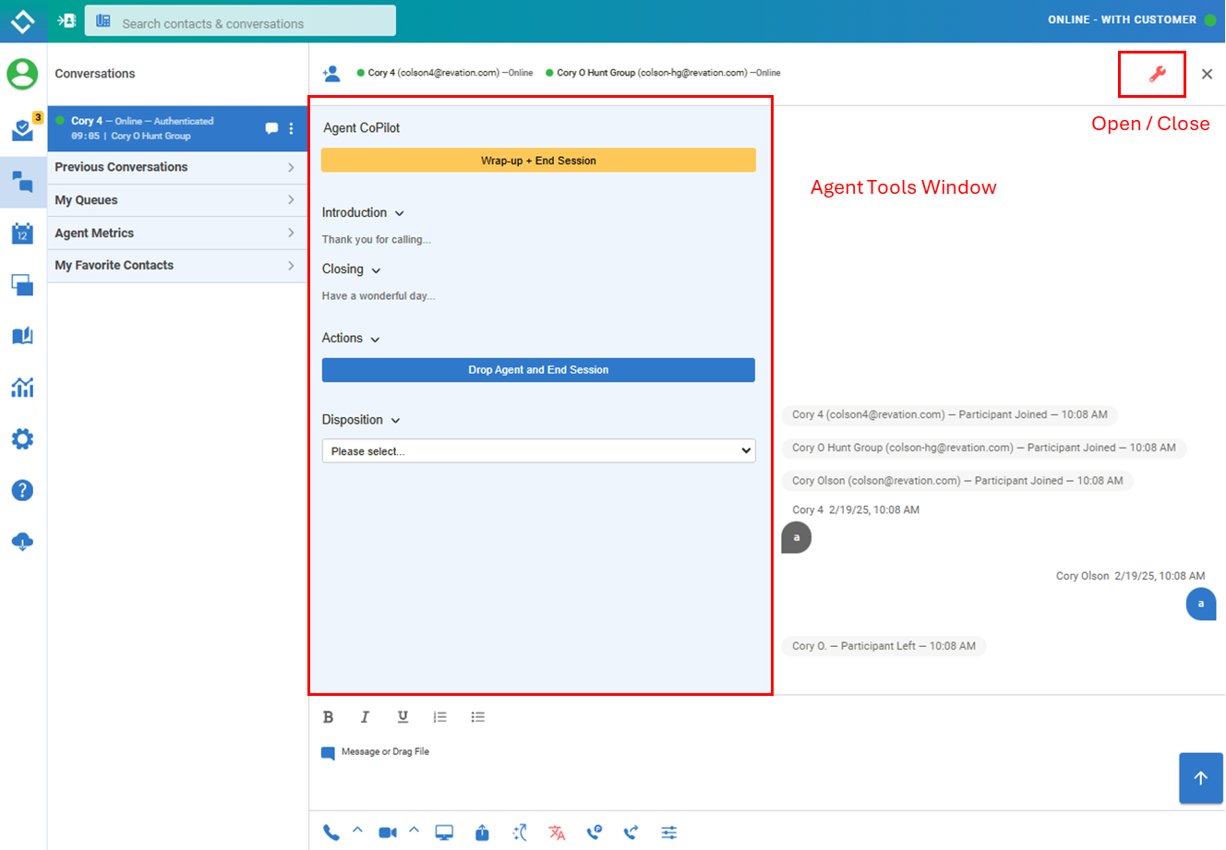Open the calendar icon in sidebar

coord(22,233)
